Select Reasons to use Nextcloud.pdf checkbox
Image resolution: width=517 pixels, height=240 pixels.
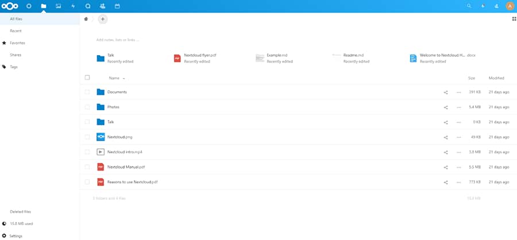point(87,182)
